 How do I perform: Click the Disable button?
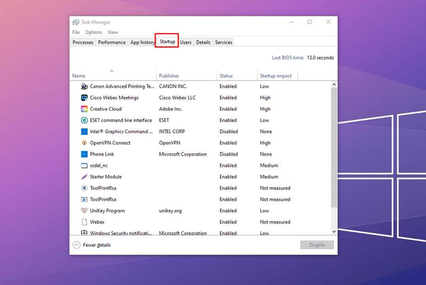(x=317, y=245)
